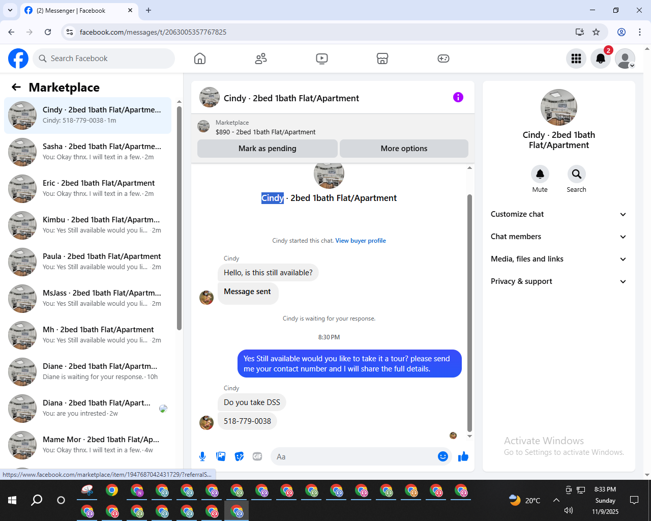Search in conversation with magnifier icon

click(x=576, y=174)
